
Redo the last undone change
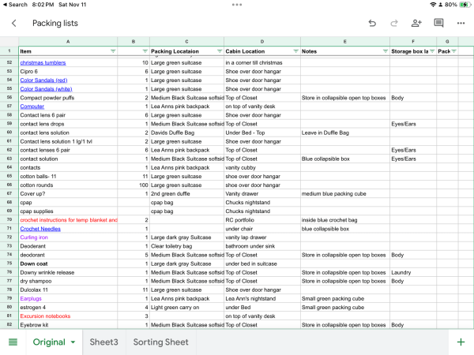(394, 24)
